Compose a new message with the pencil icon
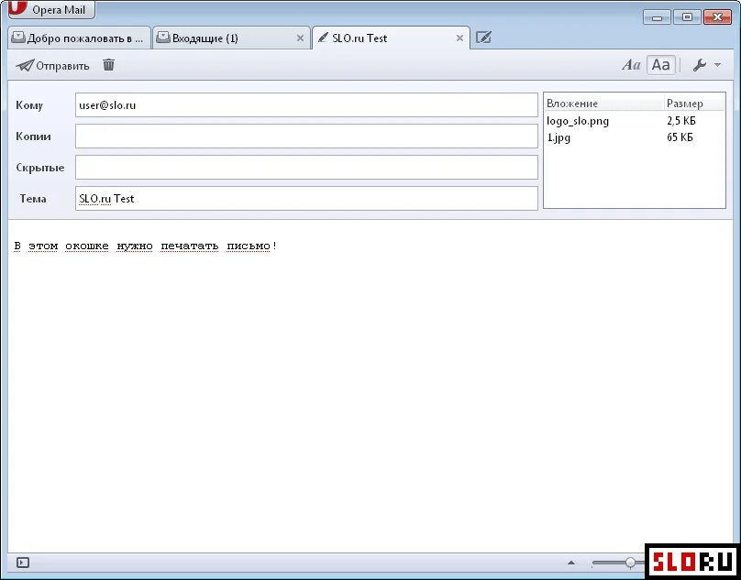The width and height of the screenshot is (741, 580). (483, 38)
